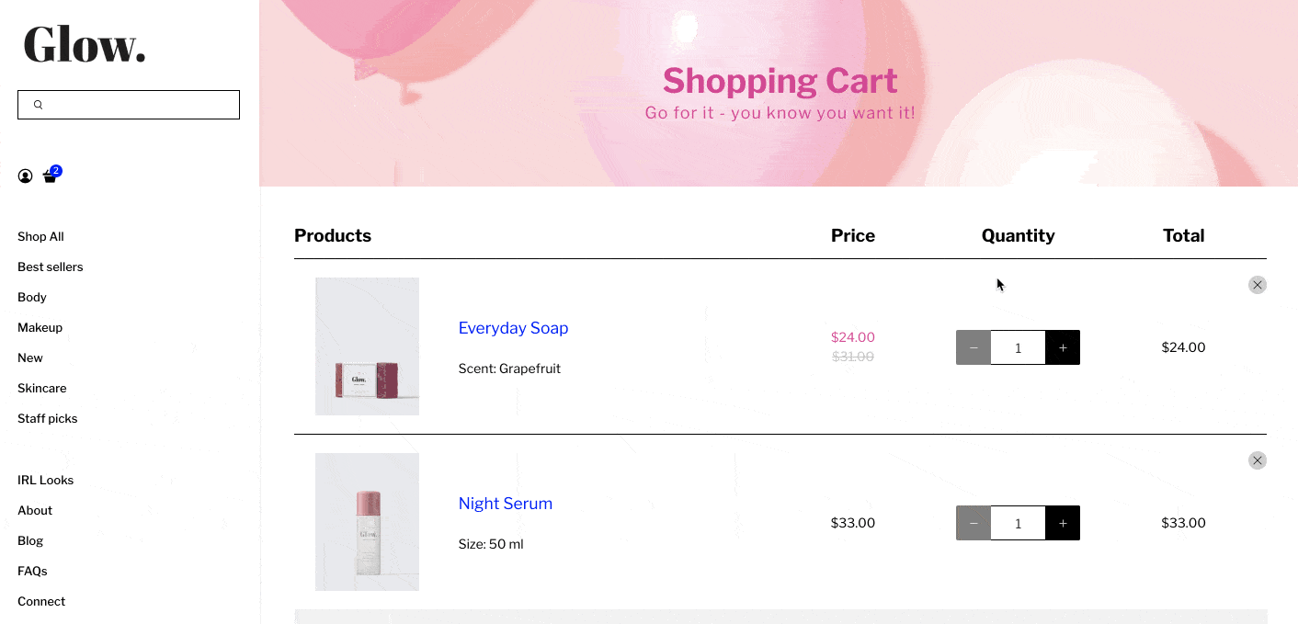
Task: Click the Glow. logo
Action: pyautogui.click(x=85, y=44)
